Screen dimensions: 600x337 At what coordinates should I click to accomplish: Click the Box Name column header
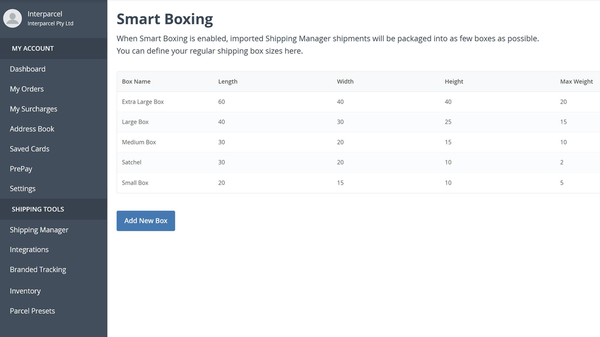pos(136,81)
